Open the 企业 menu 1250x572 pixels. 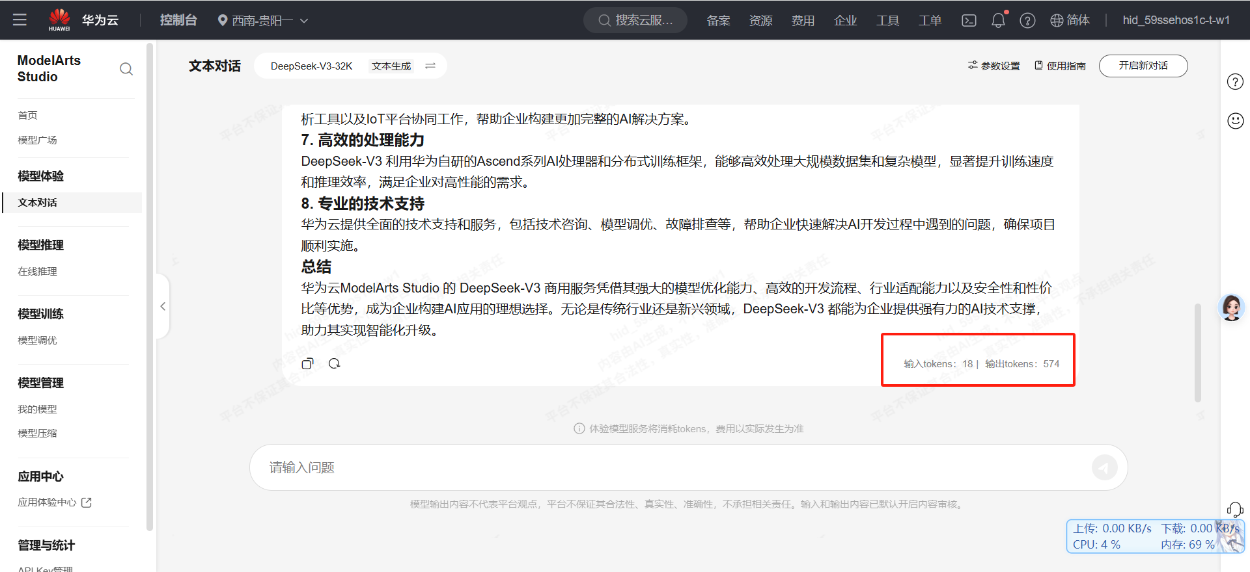tap(845, 20)
